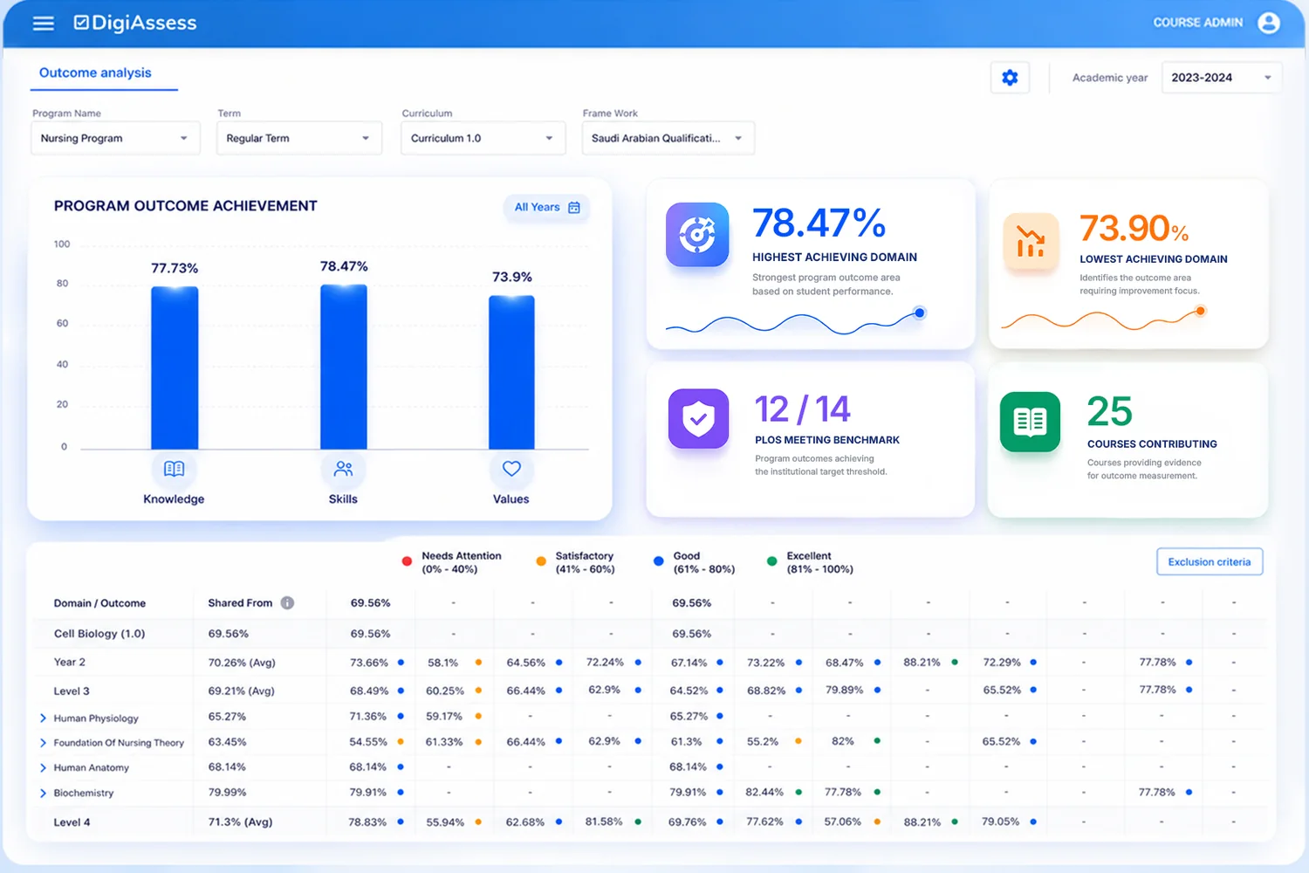The height and width of the screenshot is (873, 1309).
Task: Select the Values heart icon
Action: click(x=511, y=469)
